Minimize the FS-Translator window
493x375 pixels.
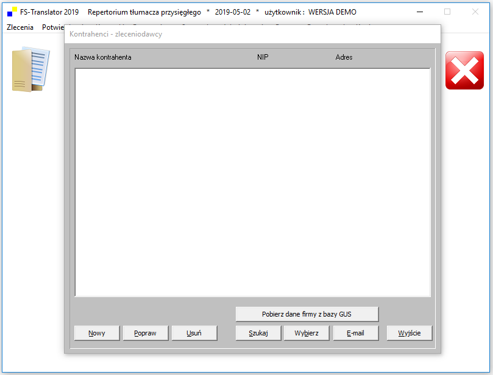pos(420,12)
